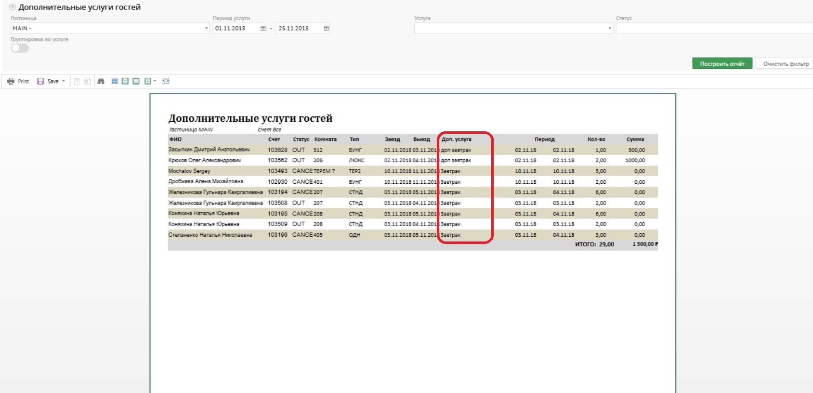Click the Очистить фильтр button
Screen dimensions: 813x393
point(786,63)
